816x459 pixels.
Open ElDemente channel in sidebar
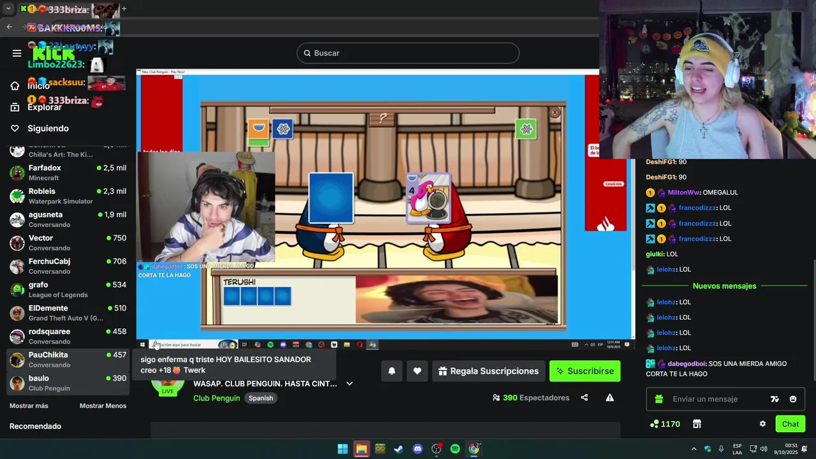coord(68,313)
